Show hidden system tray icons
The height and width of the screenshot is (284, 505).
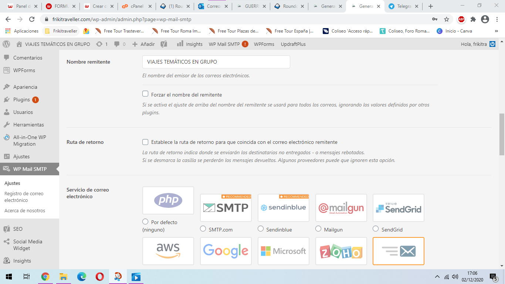tap(437, 277)
